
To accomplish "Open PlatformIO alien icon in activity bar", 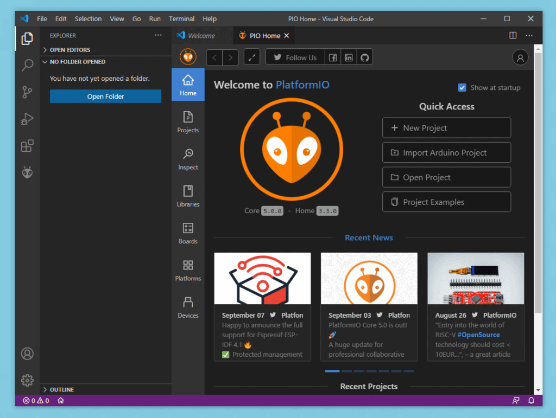I will (27, 173).
